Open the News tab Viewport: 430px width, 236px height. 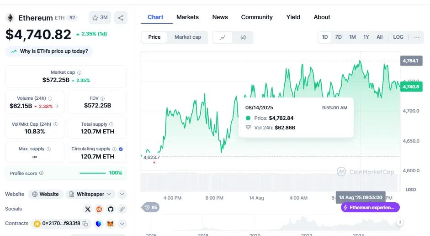[220, 17]
